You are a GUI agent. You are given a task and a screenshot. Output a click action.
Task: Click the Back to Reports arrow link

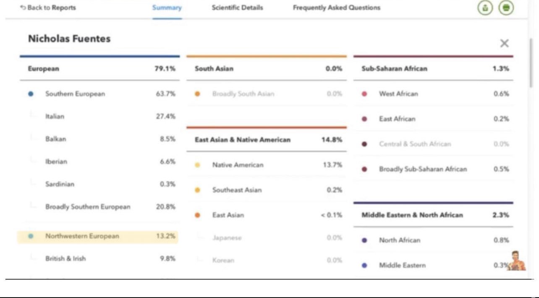click(x=48, y=8)
